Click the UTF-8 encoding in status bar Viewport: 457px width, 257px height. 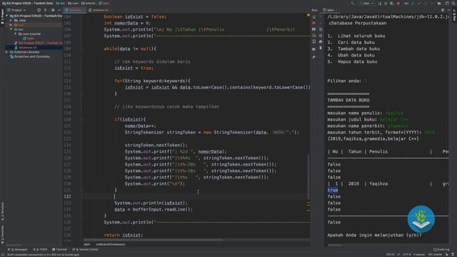point(407,254)
